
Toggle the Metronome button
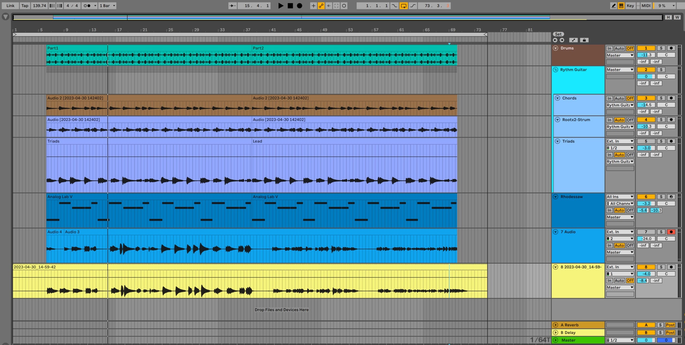(x=87, y=6)
